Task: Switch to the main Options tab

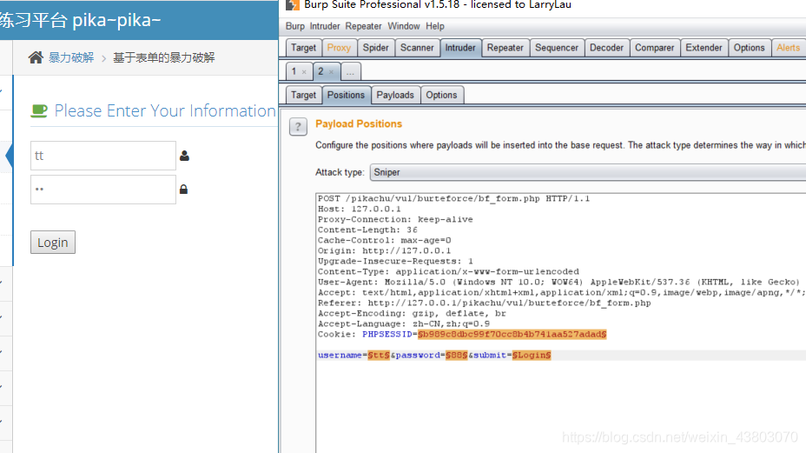Action: (749, 48)
